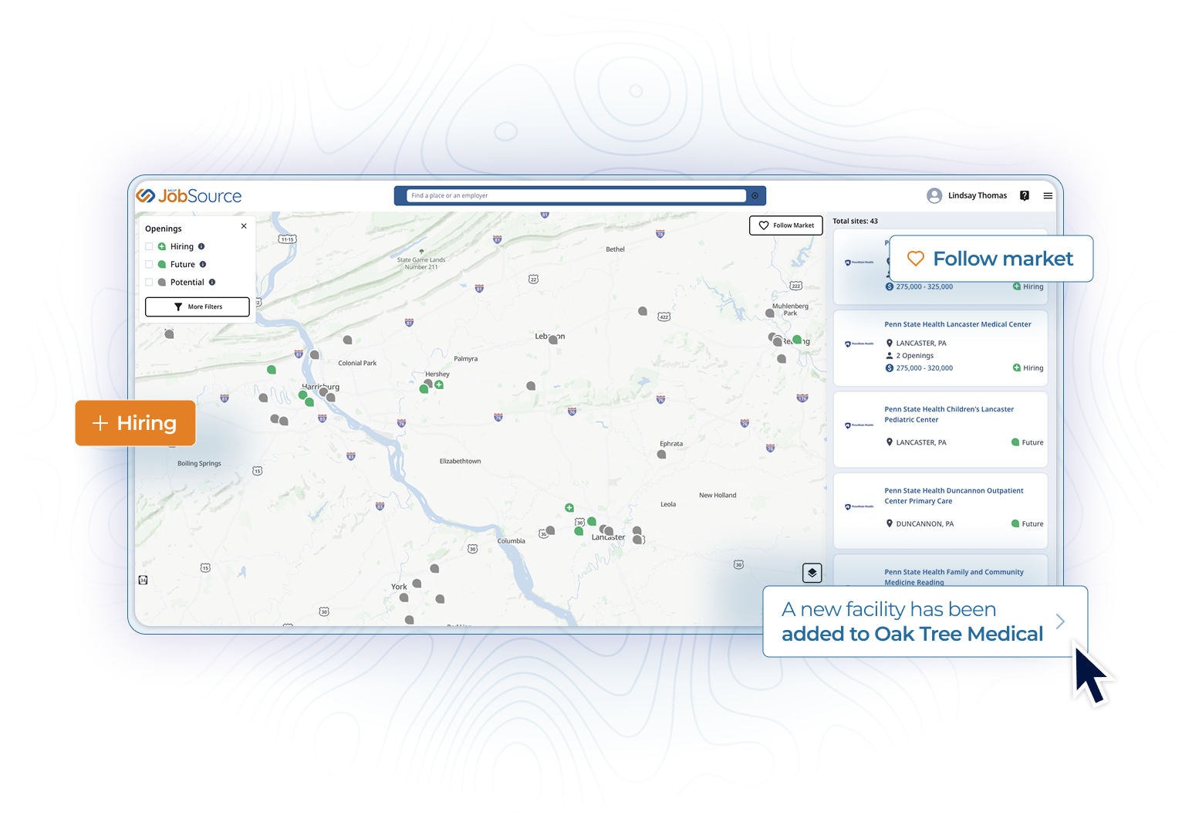Click the JobSource logo
The width and height of the screenshot is (1192, 816).
pos(189,196)
